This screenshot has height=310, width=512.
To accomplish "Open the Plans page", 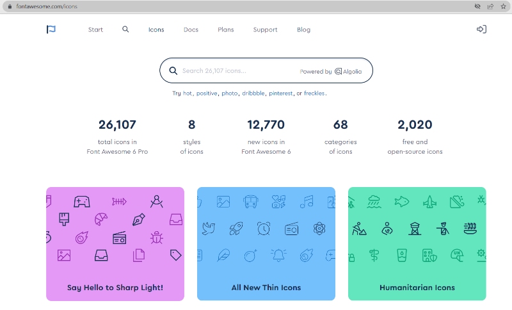I will click(x=226, y=29).
